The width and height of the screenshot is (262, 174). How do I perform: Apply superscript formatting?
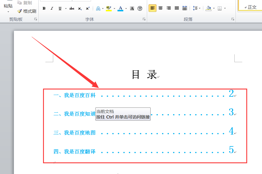click(x=88, y=8)
